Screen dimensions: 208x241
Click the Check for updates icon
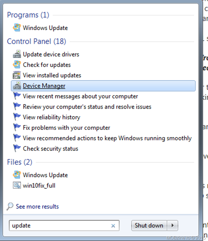(x=17, y=64)
